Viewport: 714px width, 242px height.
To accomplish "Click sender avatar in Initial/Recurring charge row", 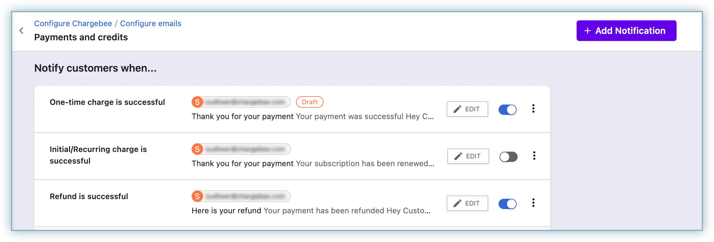I will coord(197,149).
